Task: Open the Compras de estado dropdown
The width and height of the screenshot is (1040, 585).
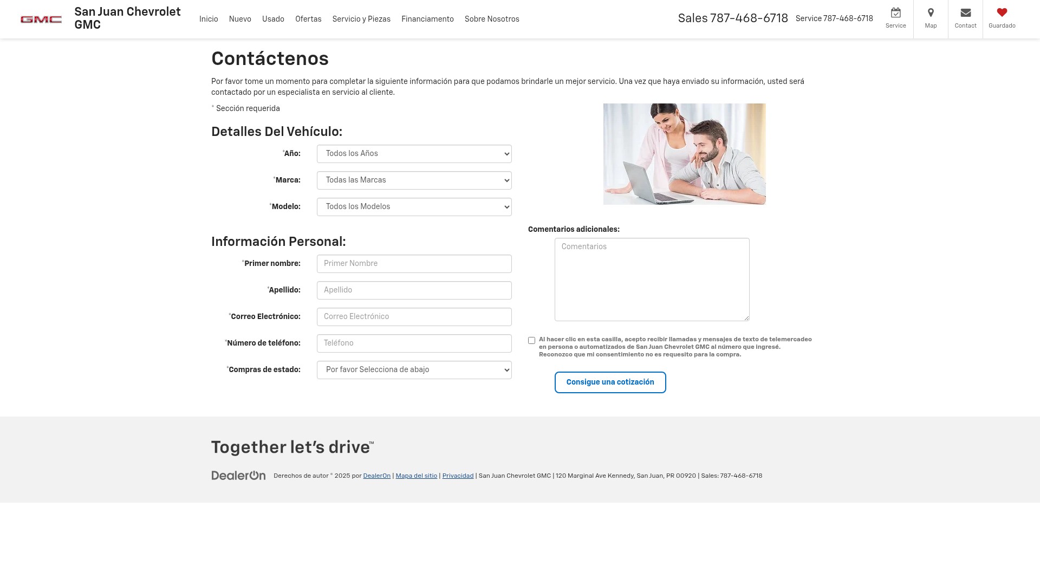Action: 414,370
